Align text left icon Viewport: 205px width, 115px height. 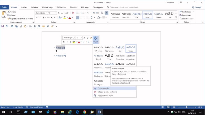[x=78, y=17]
